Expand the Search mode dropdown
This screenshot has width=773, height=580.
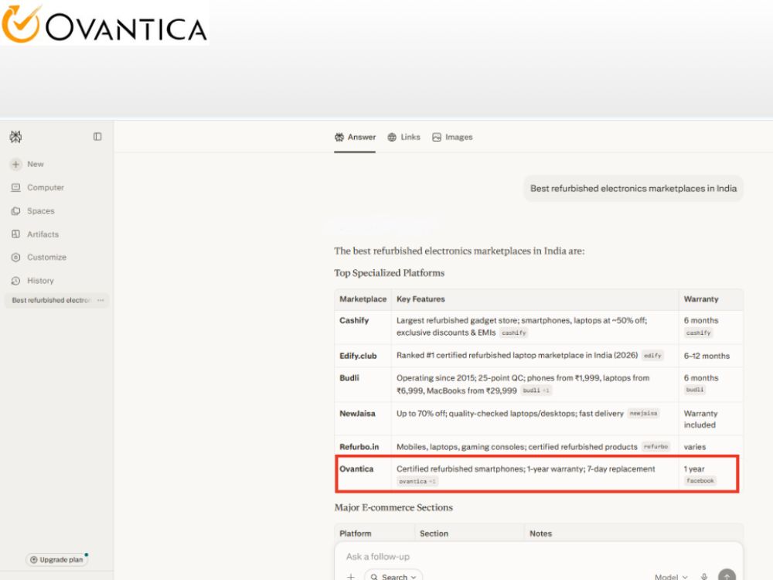[393, 576]
